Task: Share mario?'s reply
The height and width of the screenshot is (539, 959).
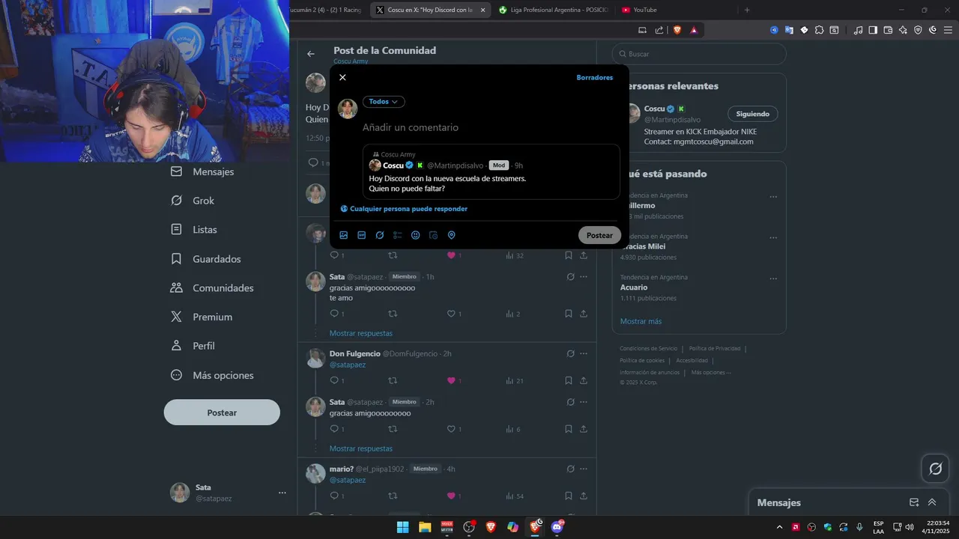Action: (x=584, y=496)
